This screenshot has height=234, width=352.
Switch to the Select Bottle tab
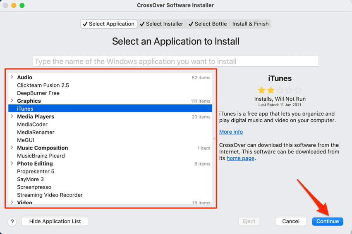207,24
